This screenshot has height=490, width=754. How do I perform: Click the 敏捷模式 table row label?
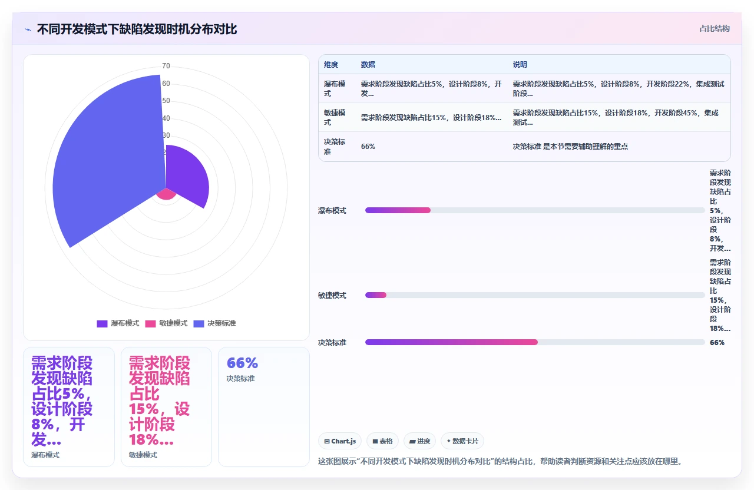pyautogui.click(x=335, y=117)
